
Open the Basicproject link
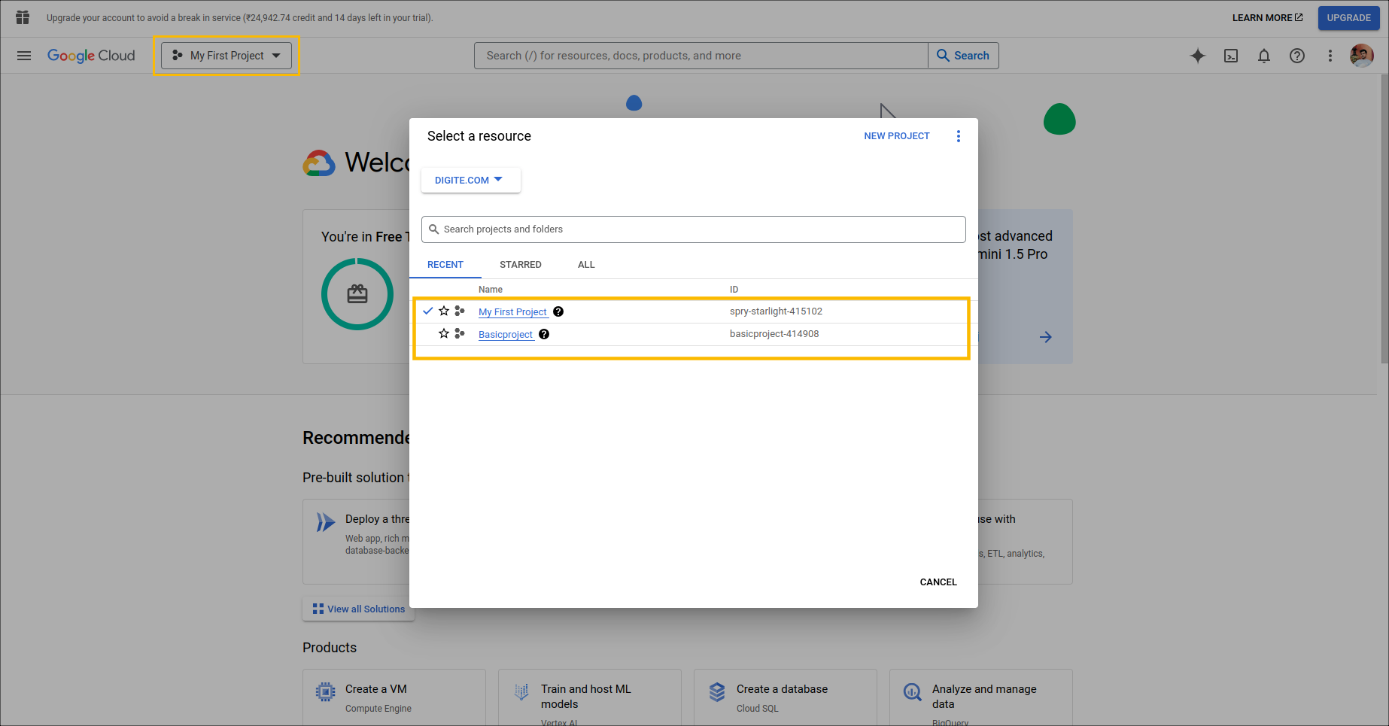pos(506,335)
